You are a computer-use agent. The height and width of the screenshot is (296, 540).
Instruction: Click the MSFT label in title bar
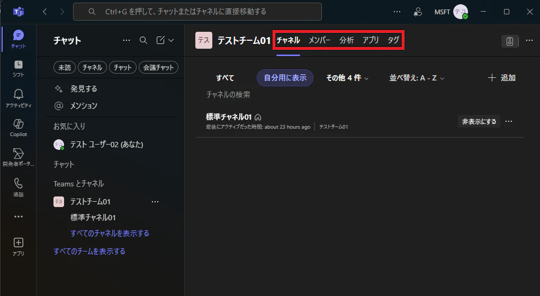442,12
